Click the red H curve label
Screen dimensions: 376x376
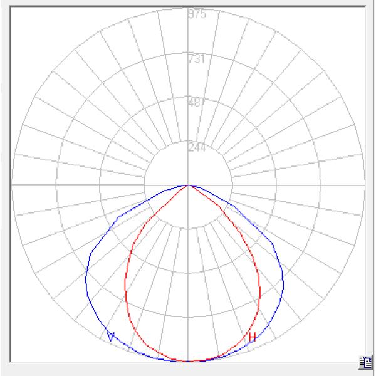click(252, 337)
